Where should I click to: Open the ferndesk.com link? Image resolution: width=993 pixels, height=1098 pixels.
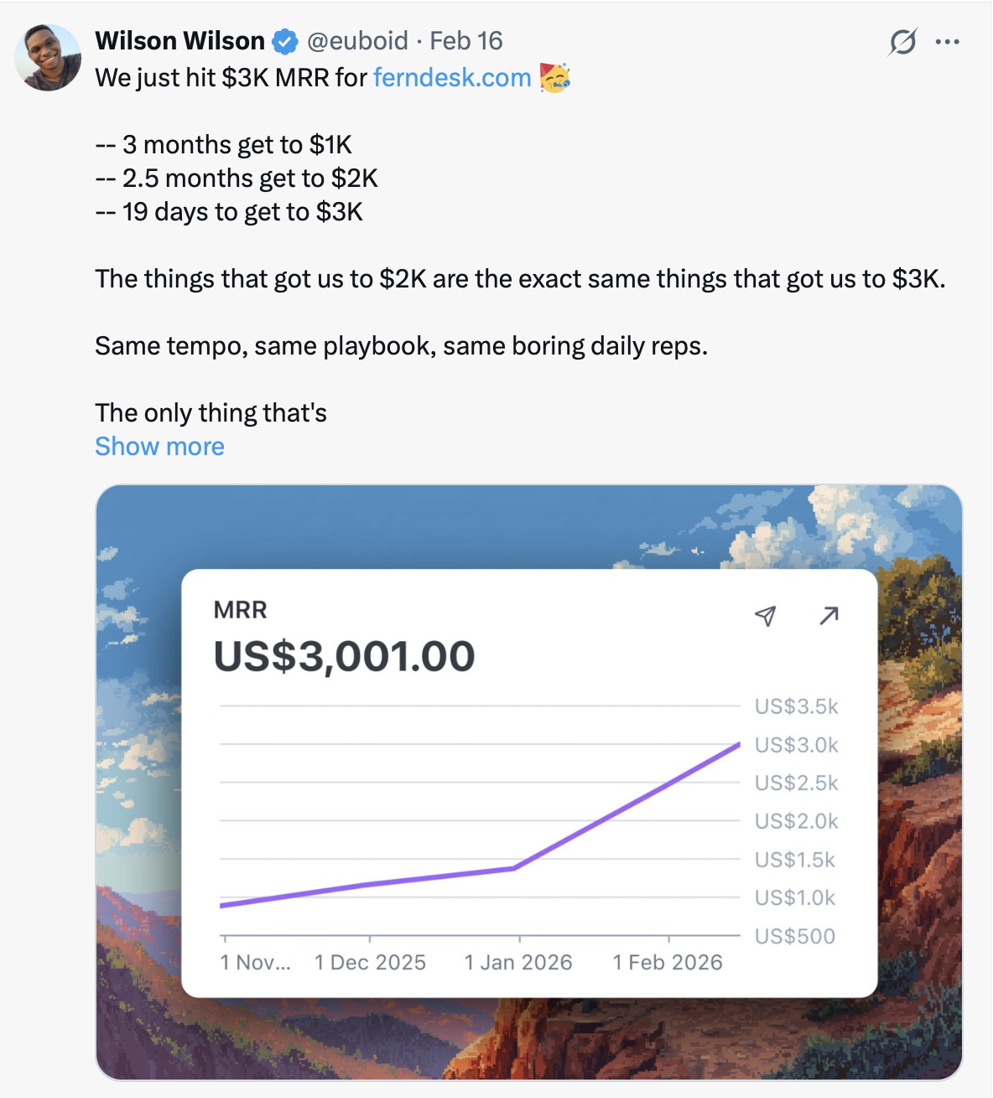coord(452,78)
